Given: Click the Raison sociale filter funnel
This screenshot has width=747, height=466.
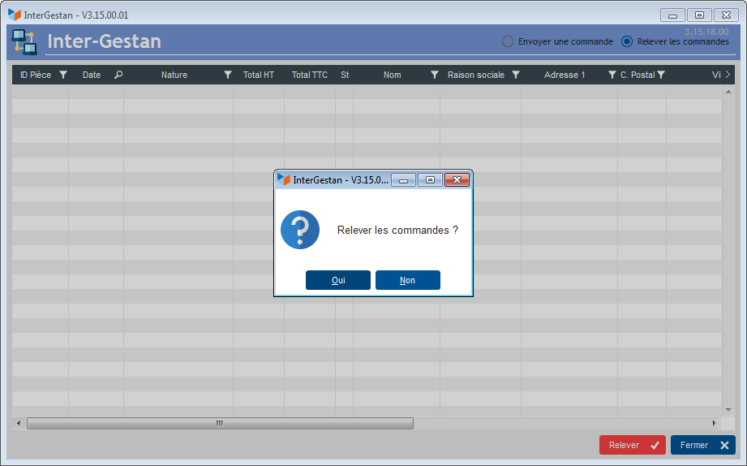Looking at the screenshot, I should click(516, 75).
